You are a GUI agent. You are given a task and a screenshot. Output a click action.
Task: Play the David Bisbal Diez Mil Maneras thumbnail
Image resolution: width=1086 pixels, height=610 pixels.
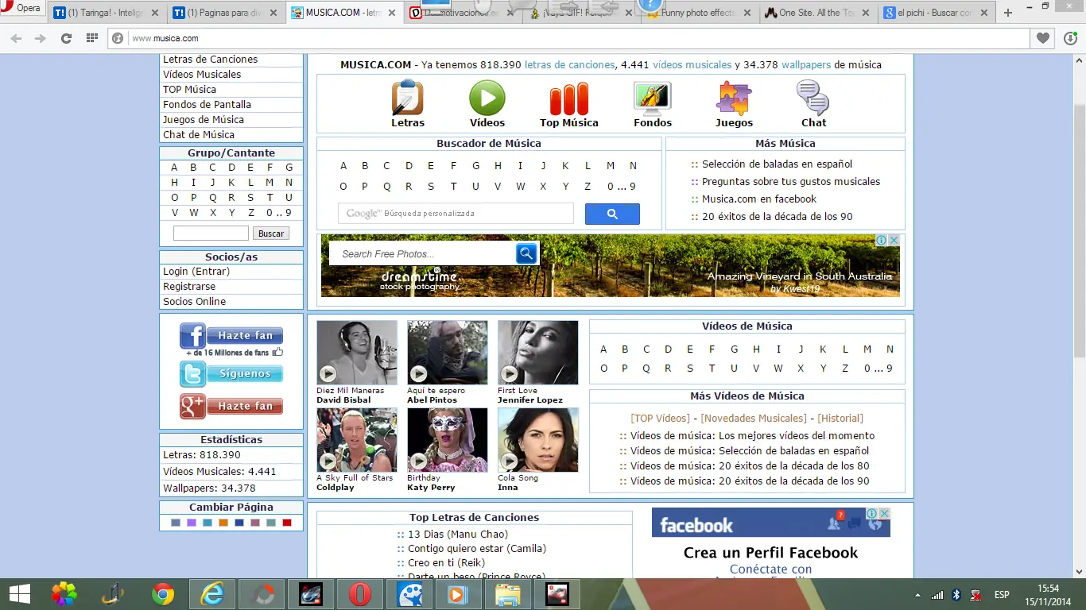click(357, 353)
